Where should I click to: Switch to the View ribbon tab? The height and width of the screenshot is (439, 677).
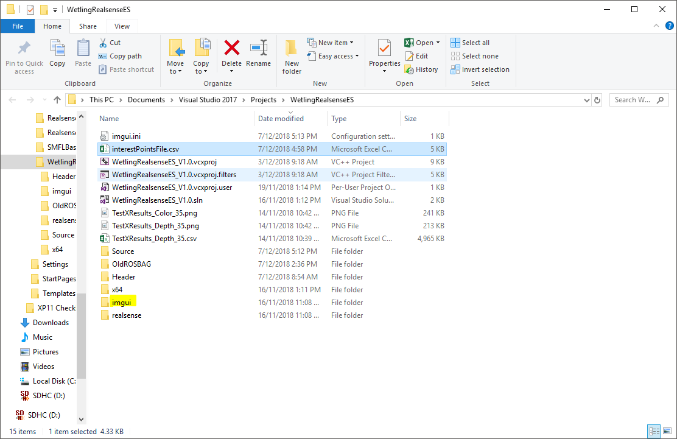[122, 26]
